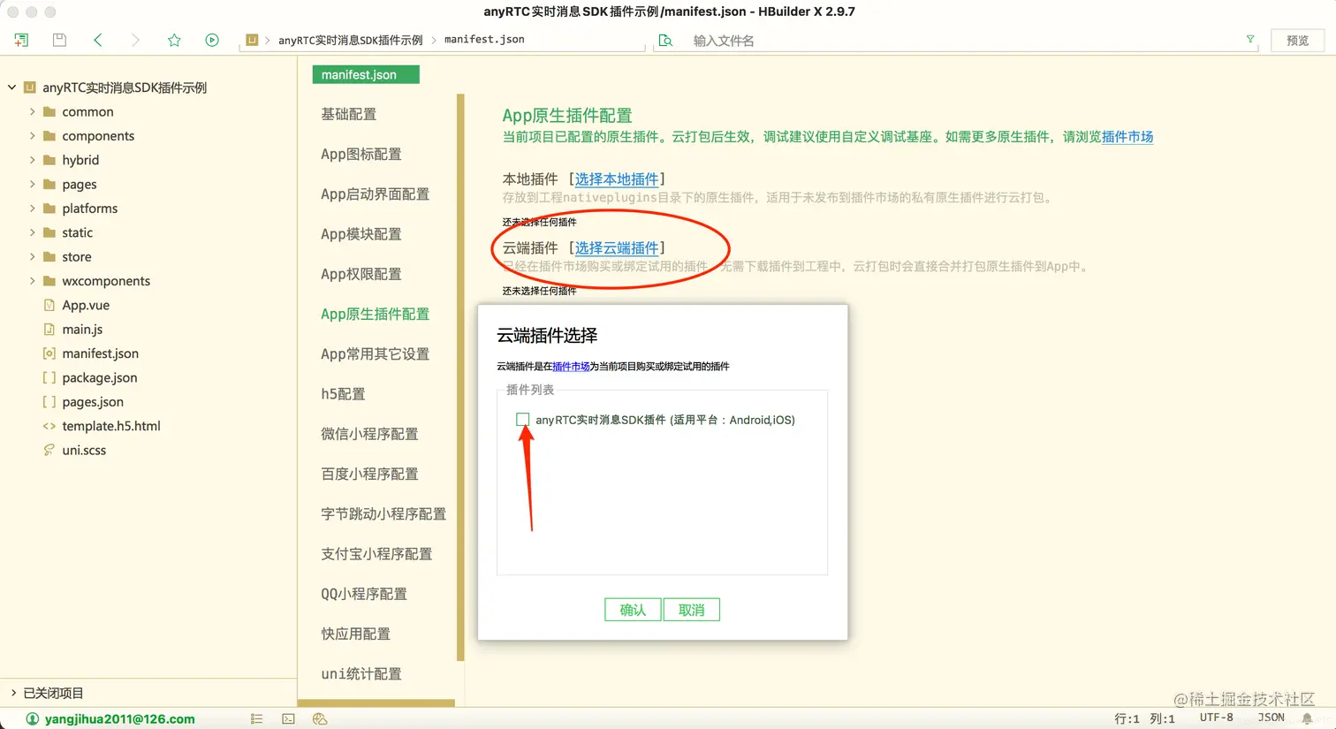Click the filter funnel icon
The width and height of the screenshot is (1336, 729).
click(1250, 39)
